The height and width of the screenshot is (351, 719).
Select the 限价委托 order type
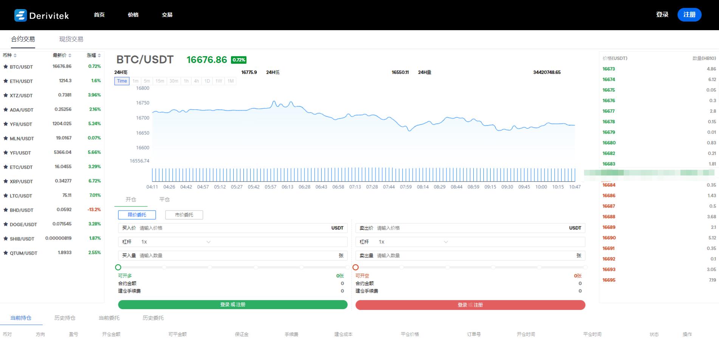click(137, 215)
